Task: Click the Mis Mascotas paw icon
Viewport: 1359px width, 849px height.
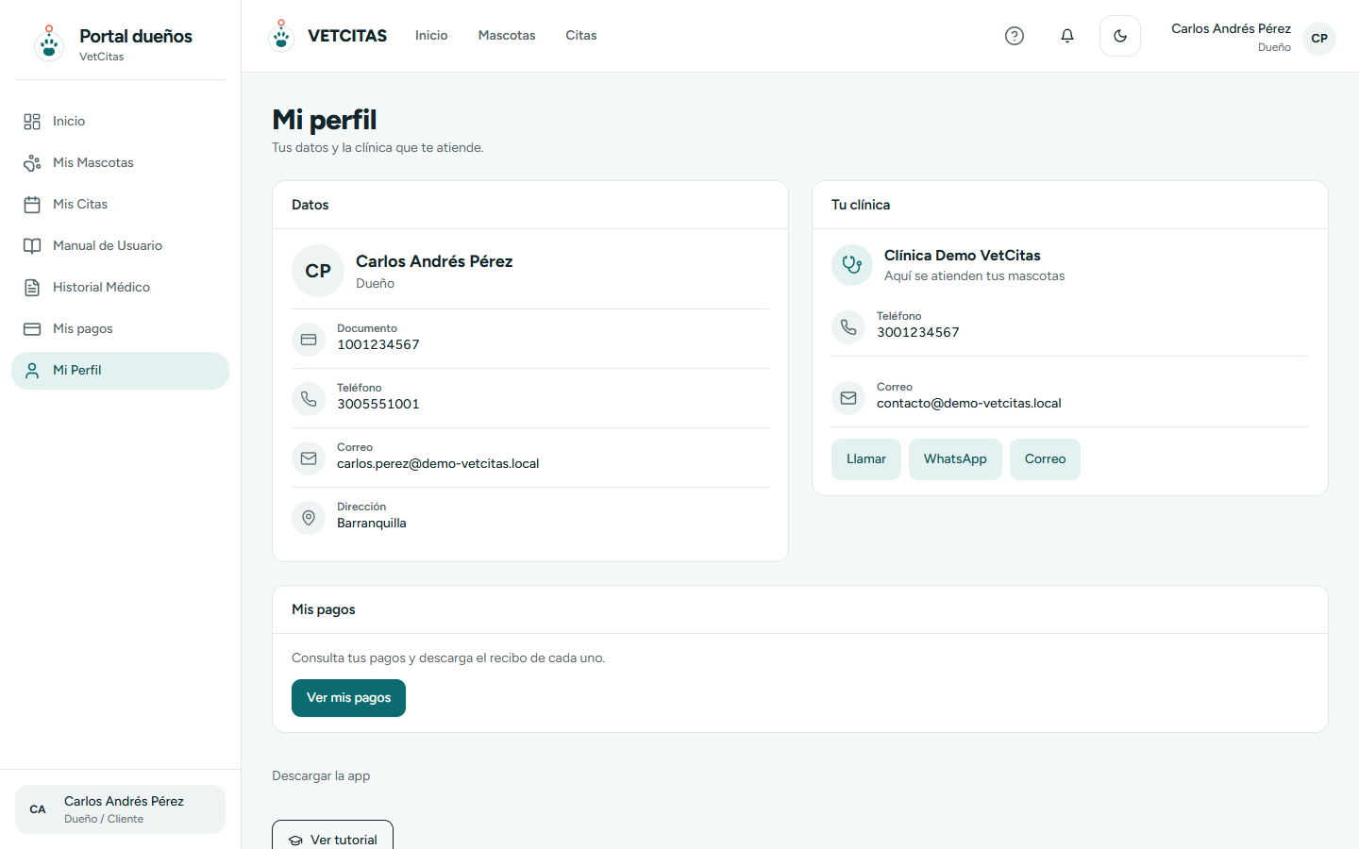Action: pos(32,163)
